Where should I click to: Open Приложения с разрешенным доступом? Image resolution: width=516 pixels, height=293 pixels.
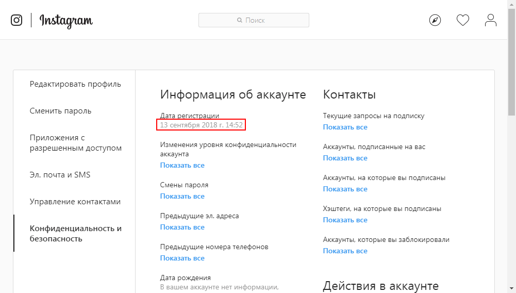pyautogui.click(x=76, y=143)
